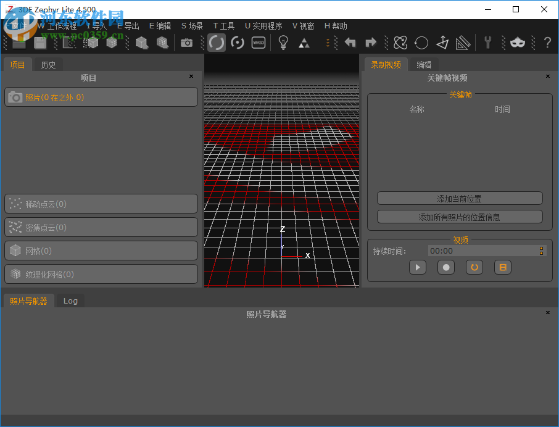Open the 持续时间 stepper control
Viewport: 559px width, 427px height.
(541, 251)
